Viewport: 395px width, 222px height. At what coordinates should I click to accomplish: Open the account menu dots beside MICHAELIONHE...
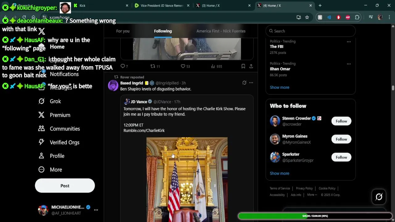tap(96, 210)
